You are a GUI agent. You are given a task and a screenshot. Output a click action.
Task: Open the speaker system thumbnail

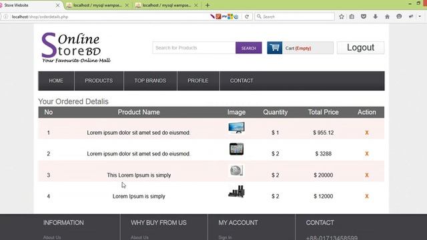pyautogui.click(x=236, y=191)
